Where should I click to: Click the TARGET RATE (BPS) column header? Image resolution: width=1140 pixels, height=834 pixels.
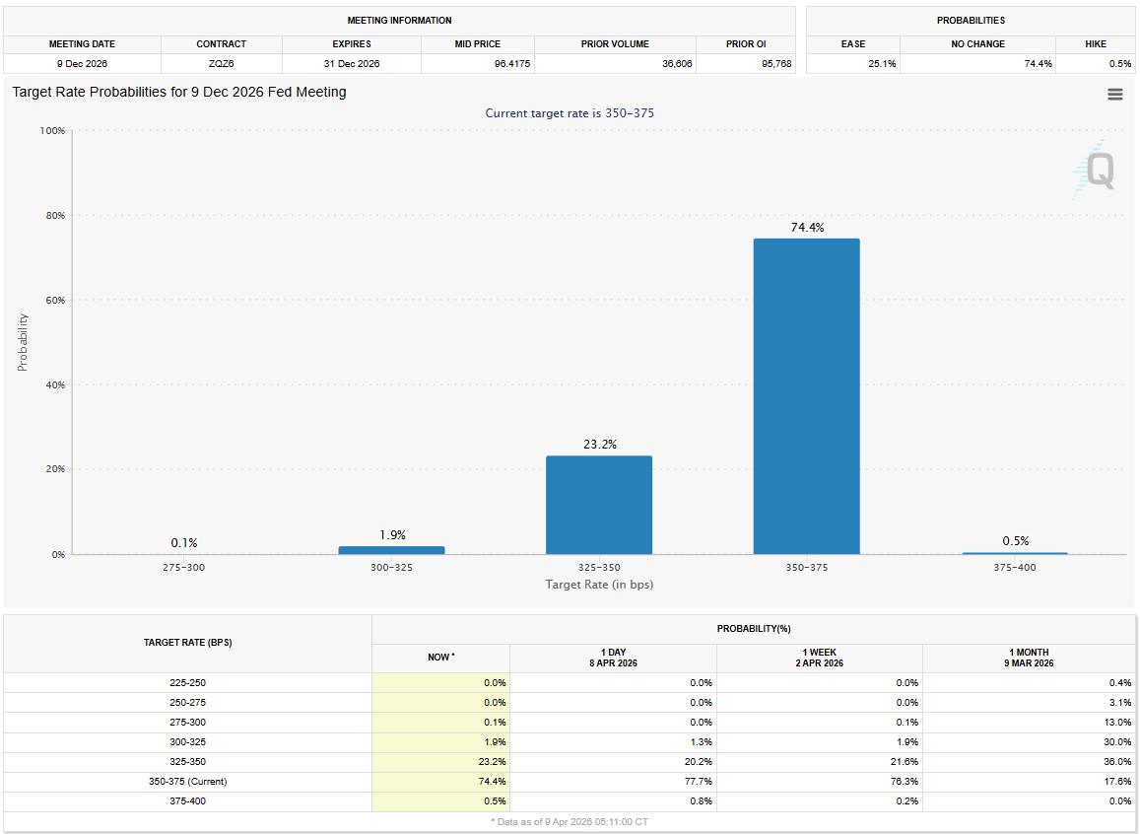pos(187,643)
